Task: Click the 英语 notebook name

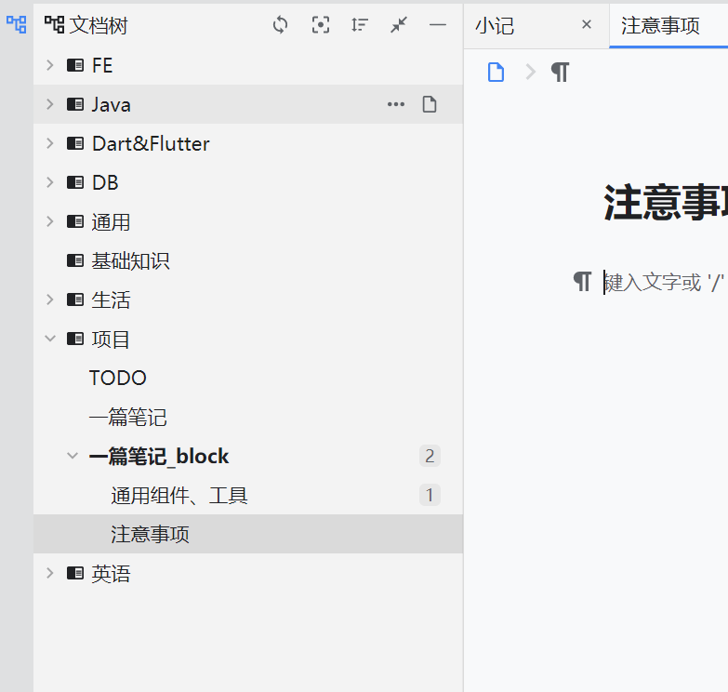Action: [x=111, y=574]
